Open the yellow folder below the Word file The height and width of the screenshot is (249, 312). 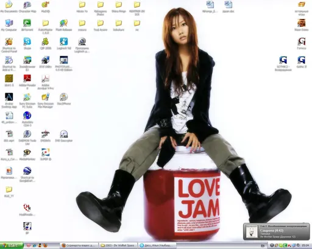coord(9,189)
